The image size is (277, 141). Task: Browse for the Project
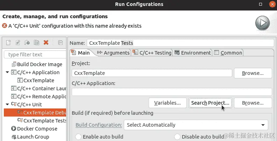coord(253,73)
